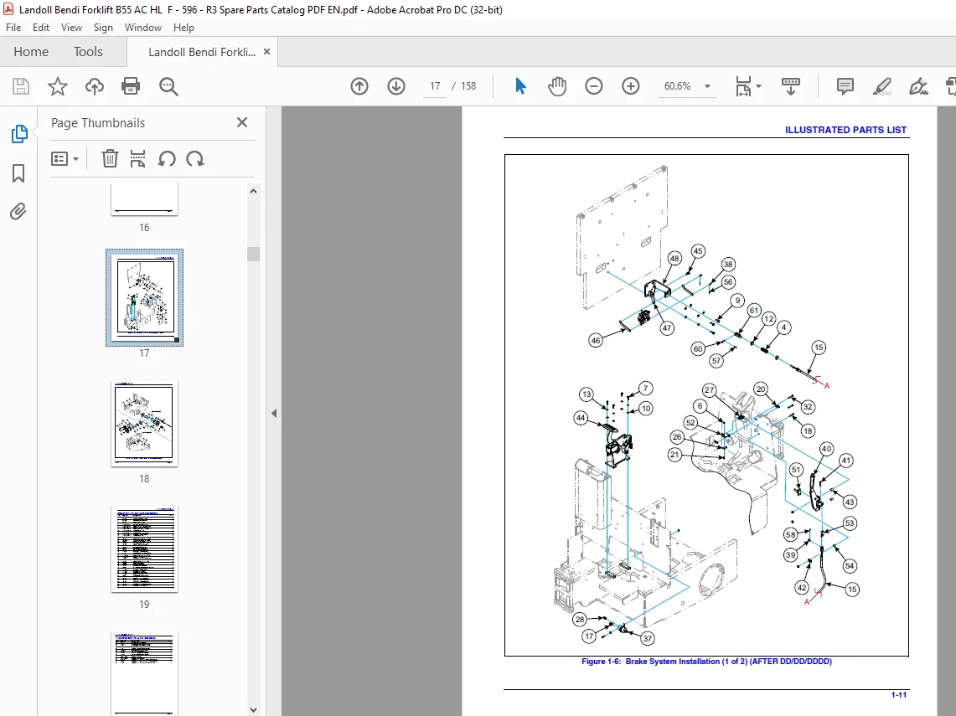Activate the Hand pan tool

point(556,86)
